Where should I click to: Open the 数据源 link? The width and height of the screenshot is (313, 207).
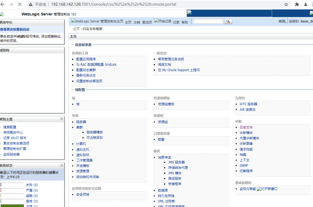[x=163, y=190]
